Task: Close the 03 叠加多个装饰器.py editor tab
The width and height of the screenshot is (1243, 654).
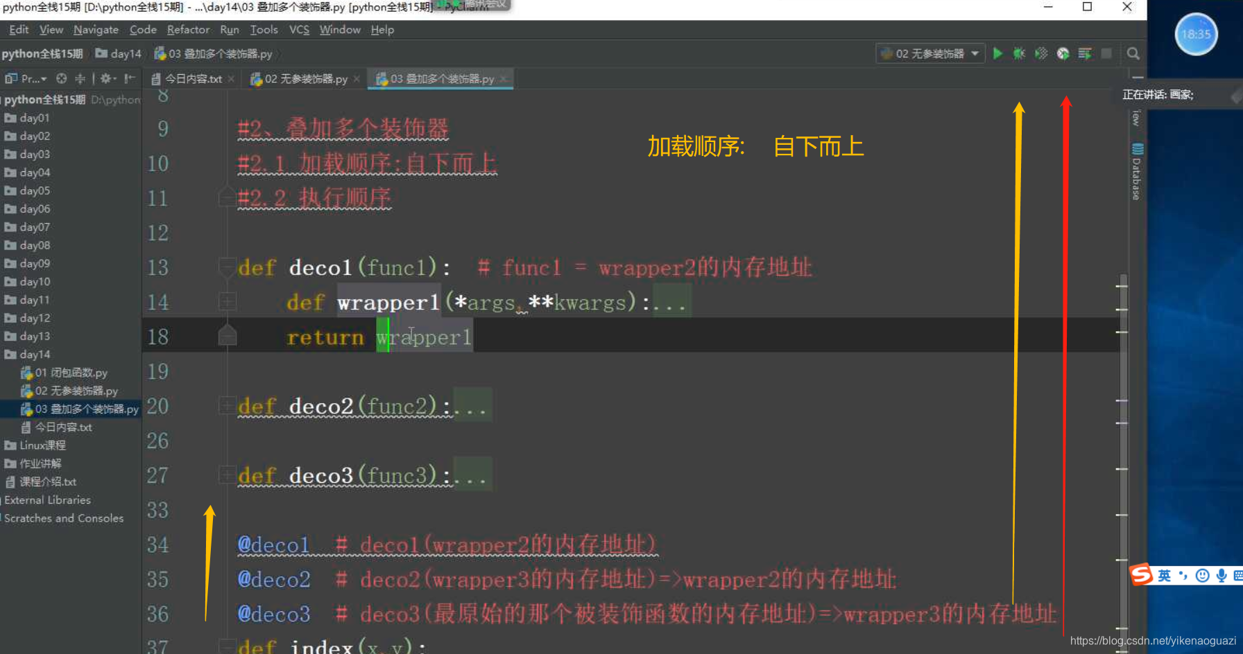Action: pos(504,79)
